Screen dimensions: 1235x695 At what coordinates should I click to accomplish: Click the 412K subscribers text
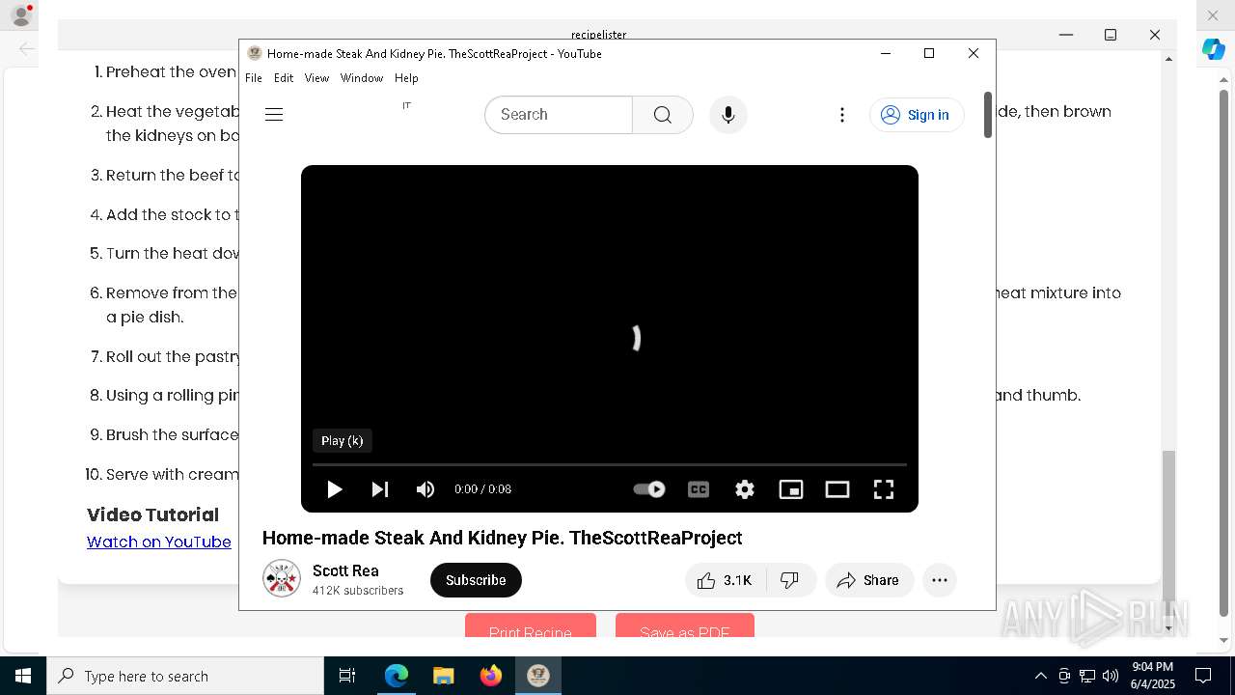358,591
